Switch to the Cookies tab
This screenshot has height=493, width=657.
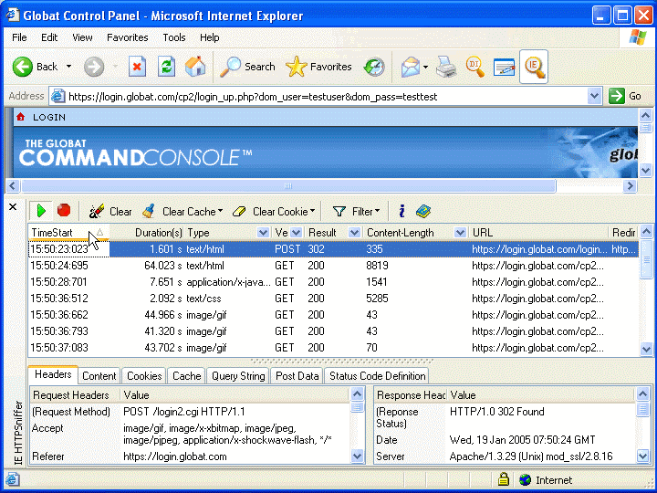pyautogui.click(x=144, y=375)
